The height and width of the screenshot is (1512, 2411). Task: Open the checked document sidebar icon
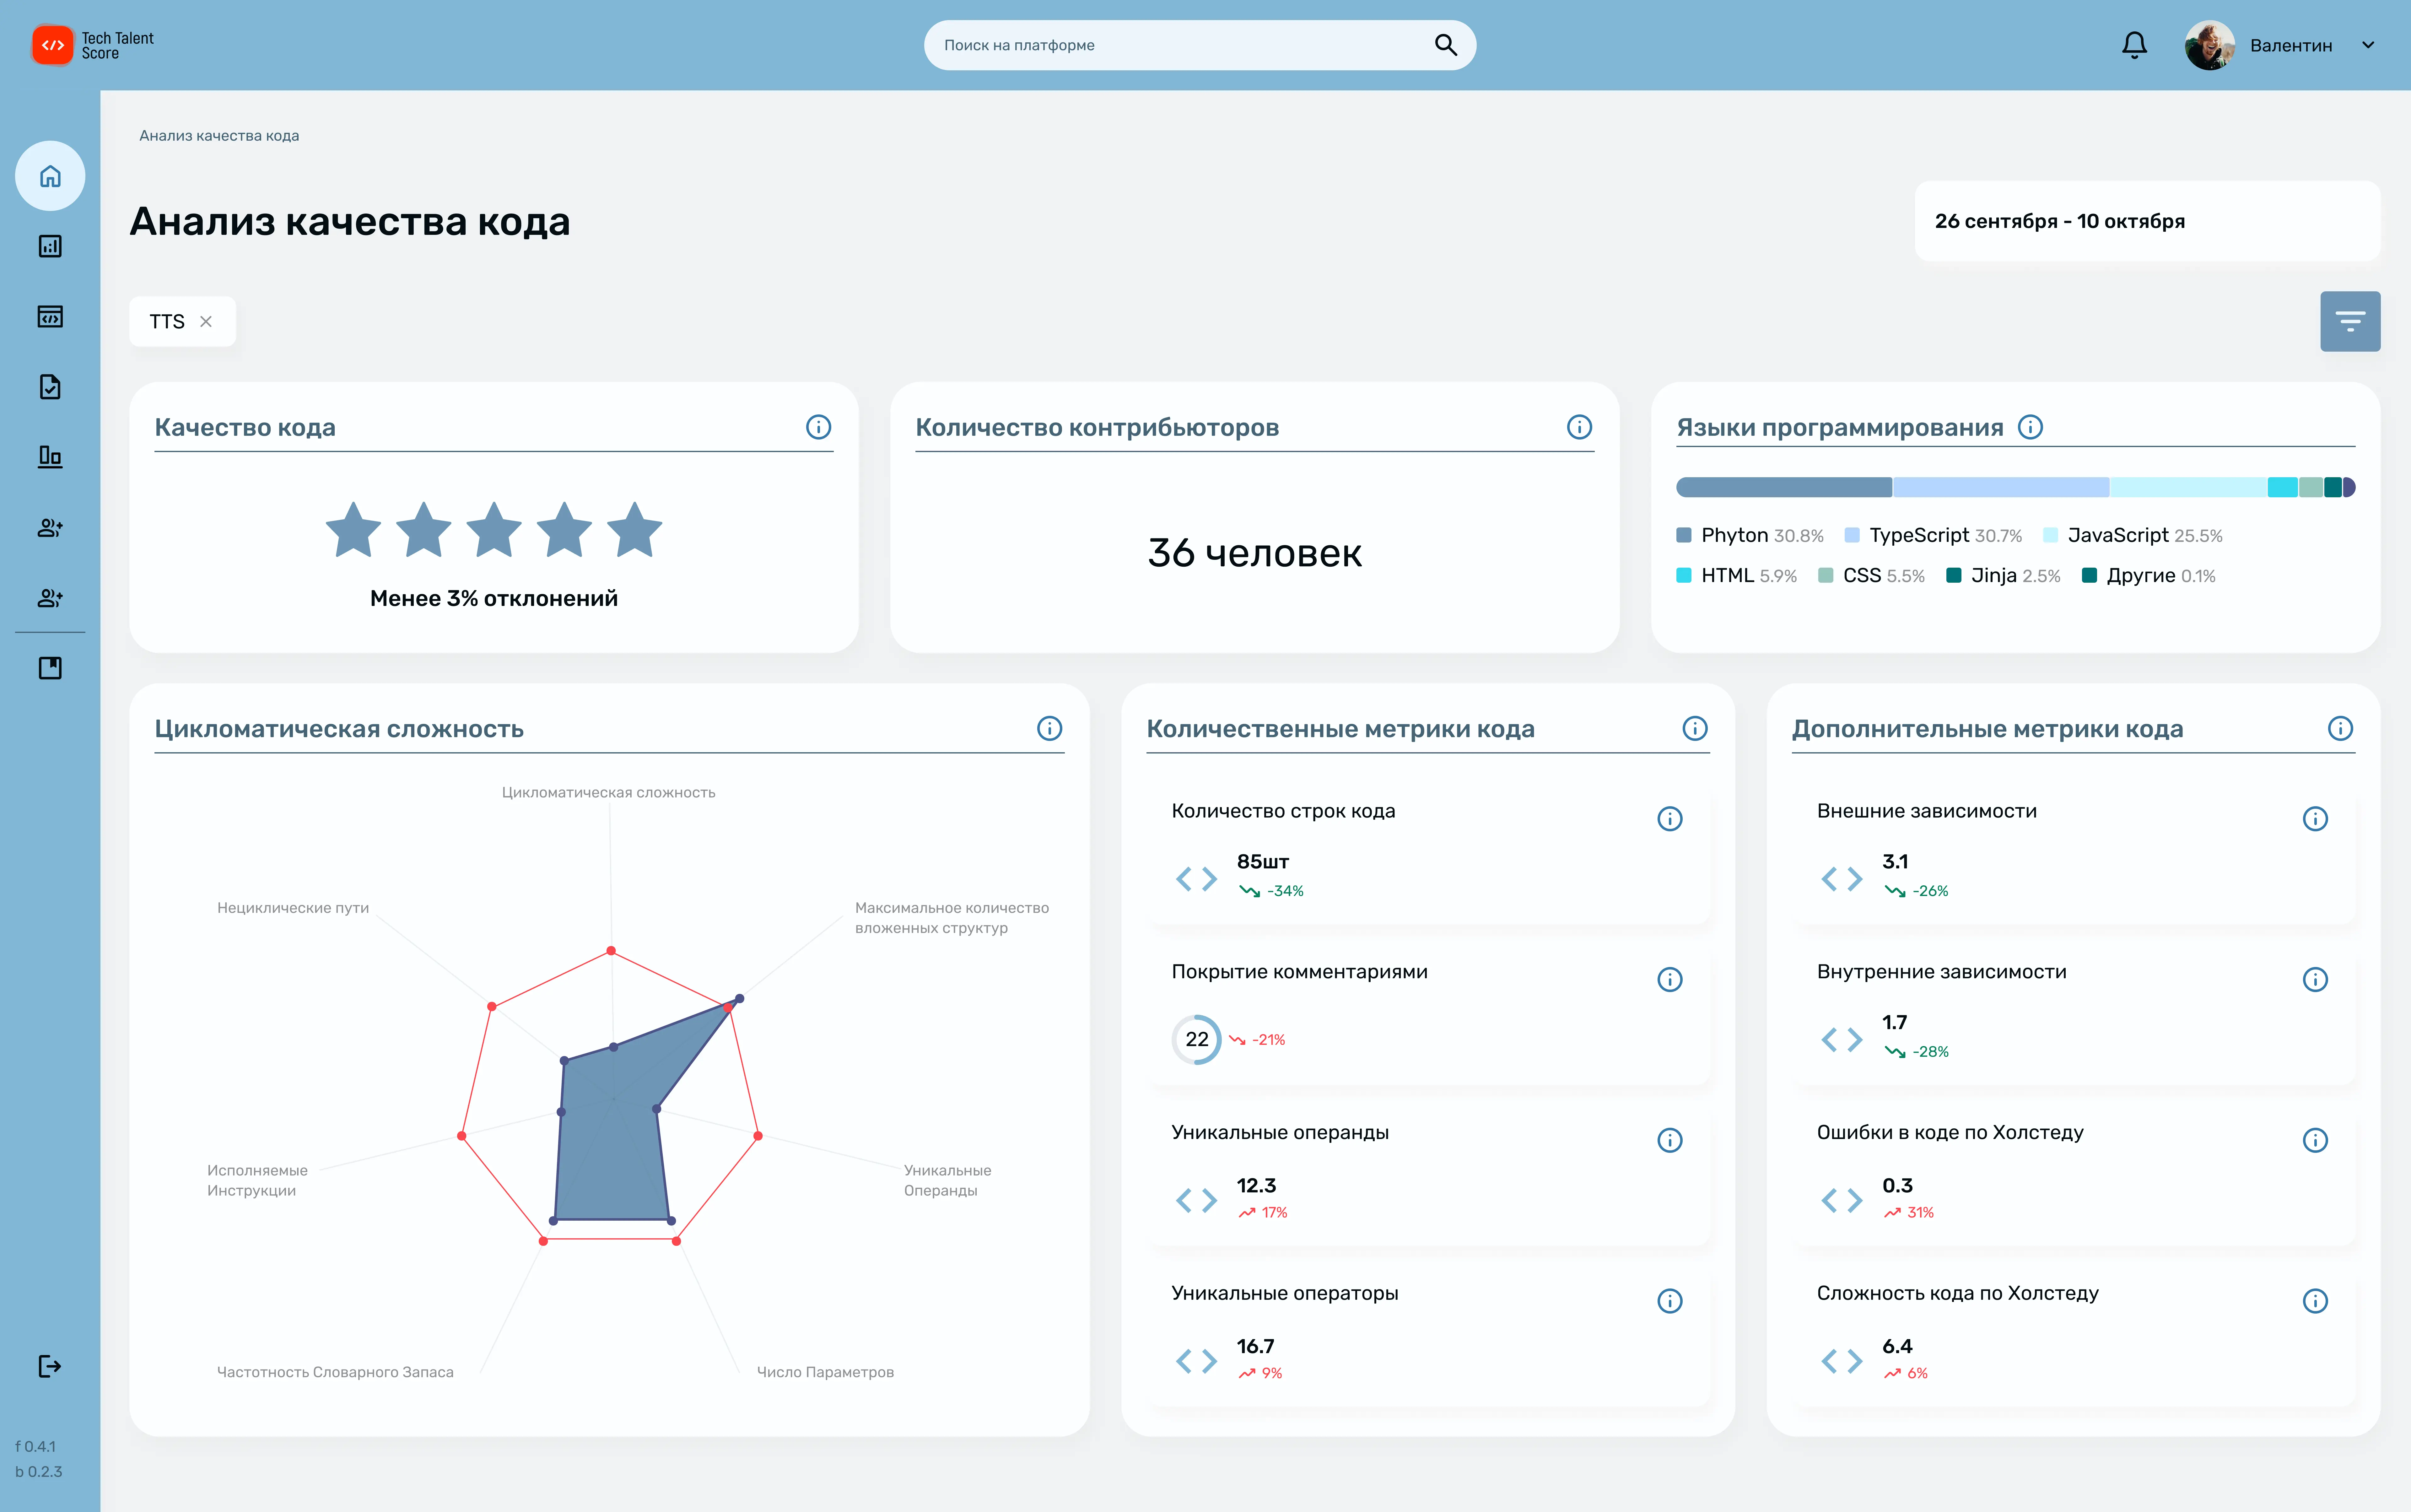click(50, 387)
